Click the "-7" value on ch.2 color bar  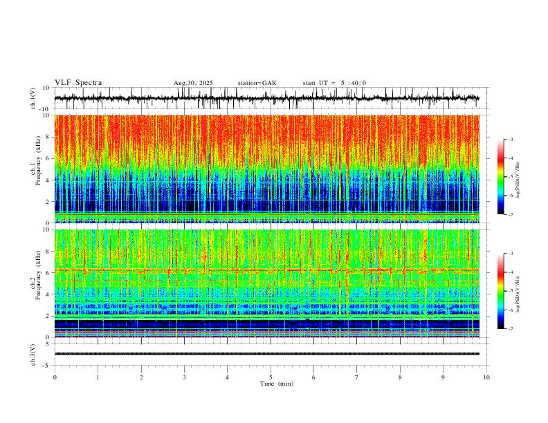511,329
